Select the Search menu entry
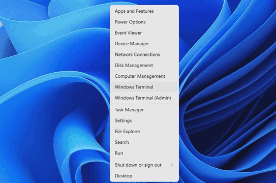This screenshot has width=276, height=183. click(x=144, y=142)
